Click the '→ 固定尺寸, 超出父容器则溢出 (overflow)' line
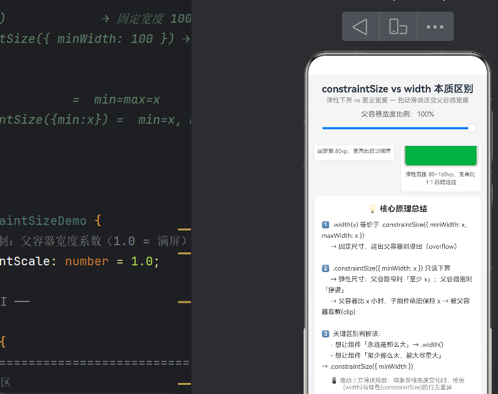This screenshot has height=394, width=498. [393, 246]
